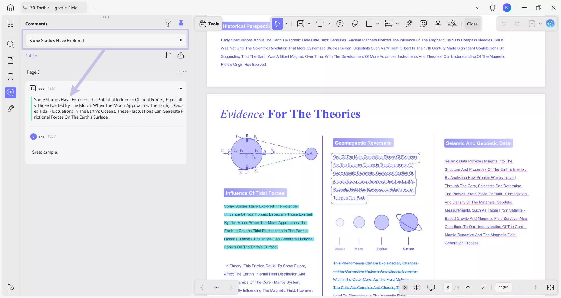Select the stamp tool in toolbar
This screenshot has width=561, height=298.
coord(438,24)
